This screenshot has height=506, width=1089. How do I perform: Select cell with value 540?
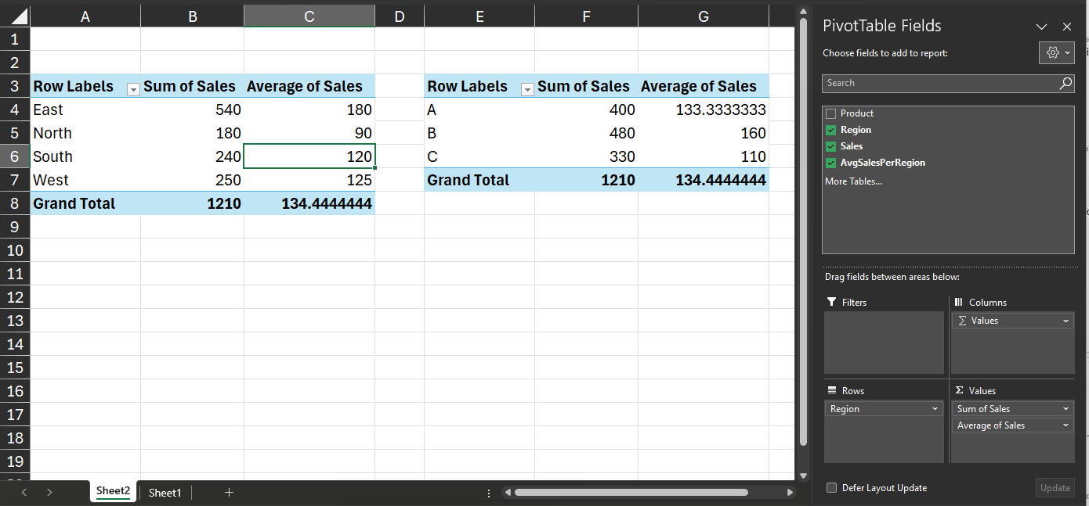193,109
